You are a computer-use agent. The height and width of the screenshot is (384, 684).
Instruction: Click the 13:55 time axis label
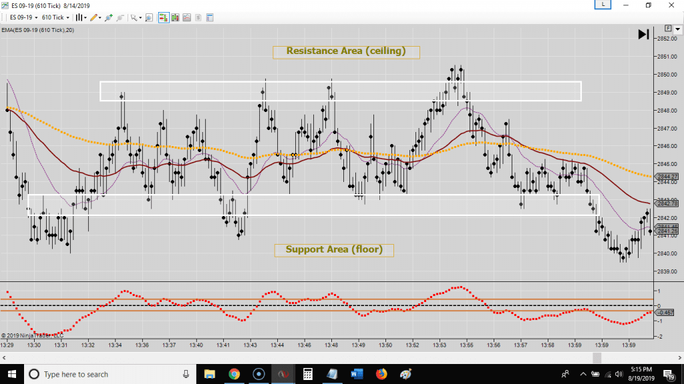point(466,345)
